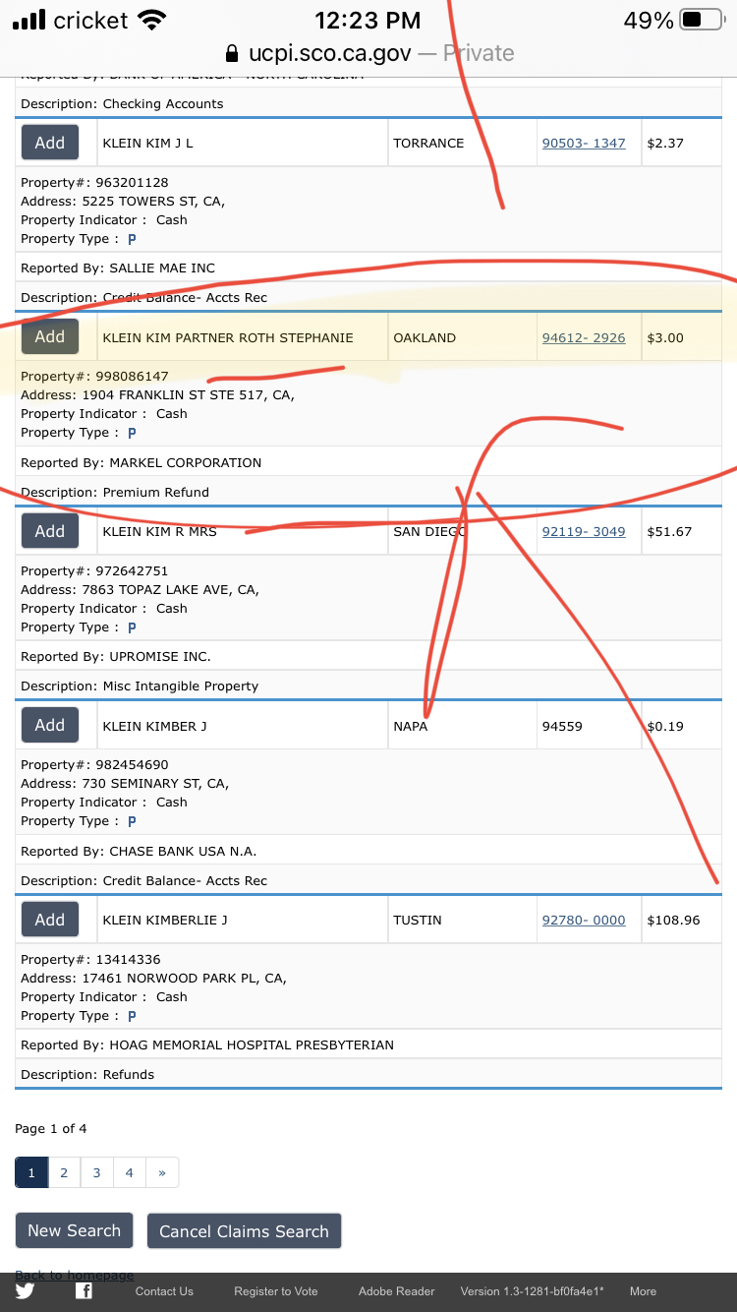
Task: Select the Version 1.3-1281 footer text
Action: [533, 1291]
